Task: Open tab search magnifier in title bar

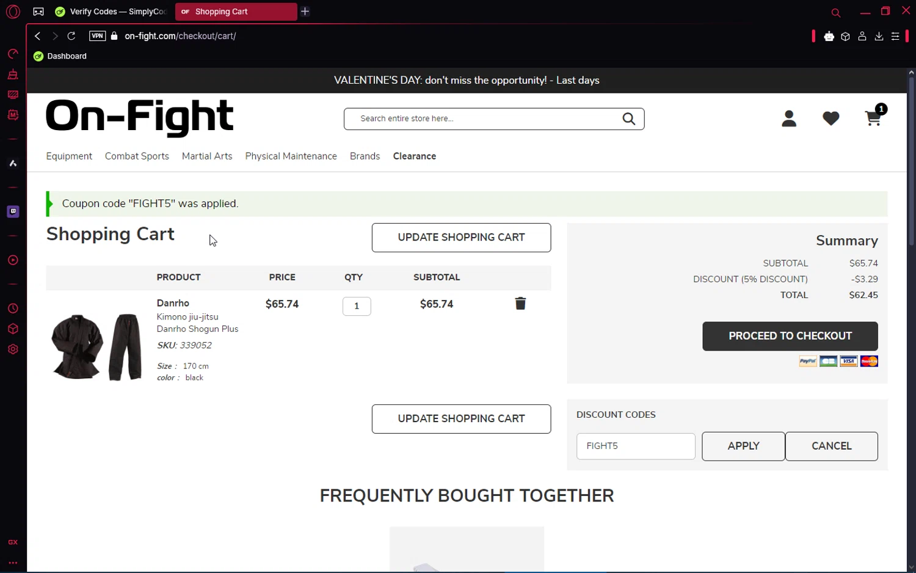Action: pos(836,12)
